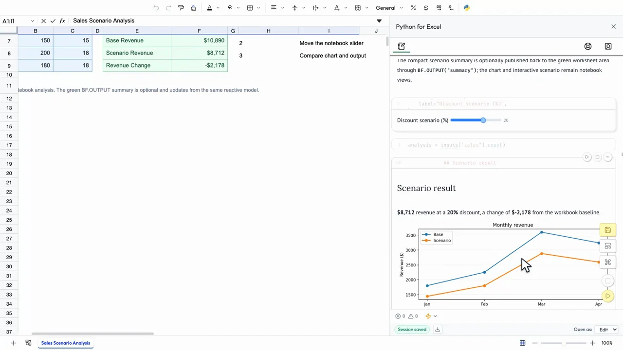This screenshot has width=623, height=350.
Task: Click the command key floating button
Action: pyautogui.click(x=607, y=262)
